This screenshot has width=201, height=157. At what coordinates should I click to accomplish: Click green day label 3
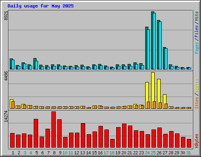[x=25, y=153]
